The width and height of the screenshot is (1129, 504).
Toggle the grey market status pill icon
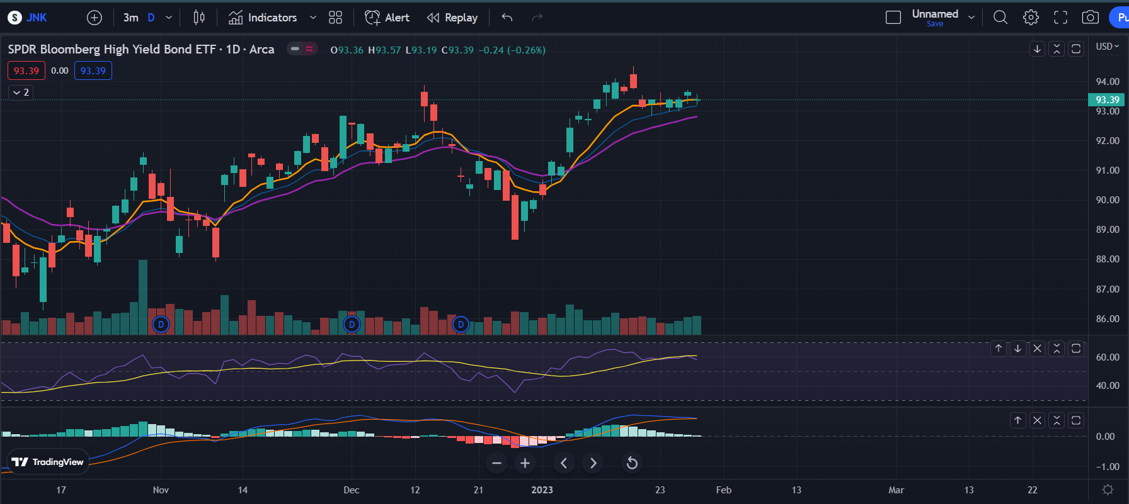[295, 48]
